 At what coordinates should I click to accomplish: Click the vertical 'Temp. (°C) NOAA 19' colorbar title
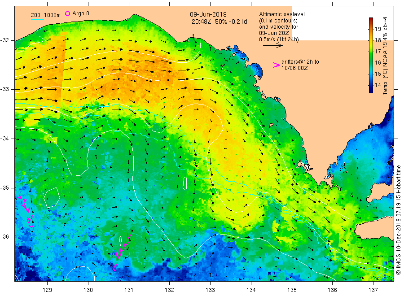tap(385, 56)
